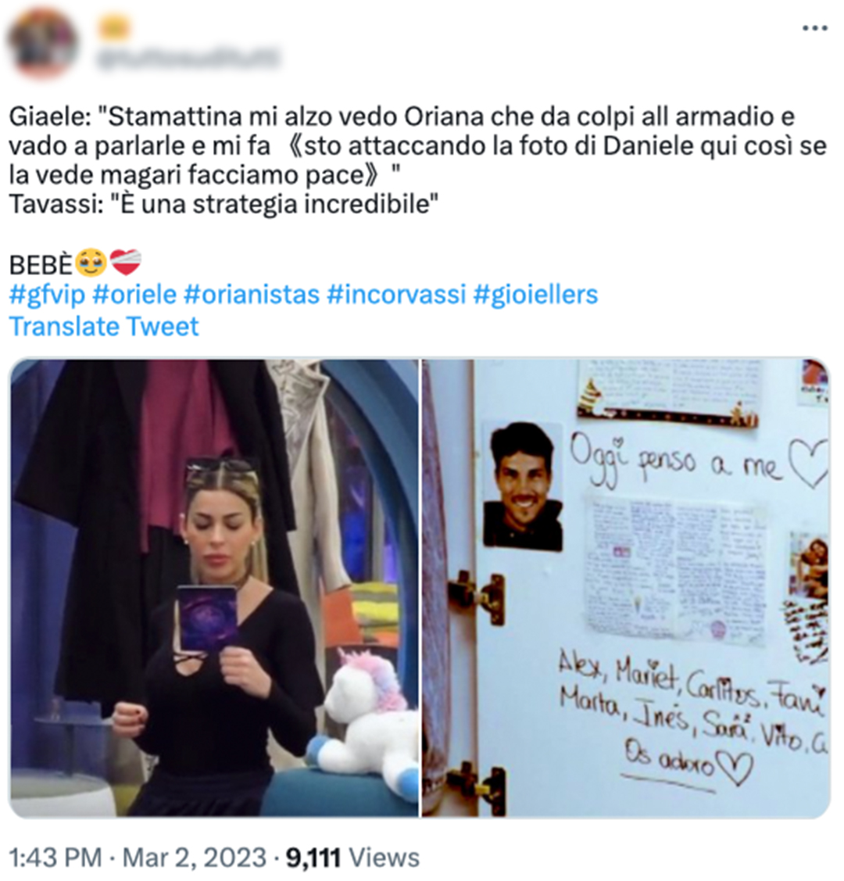Open left photo of woman holding card
844x881 pixels.
[214, 588]
